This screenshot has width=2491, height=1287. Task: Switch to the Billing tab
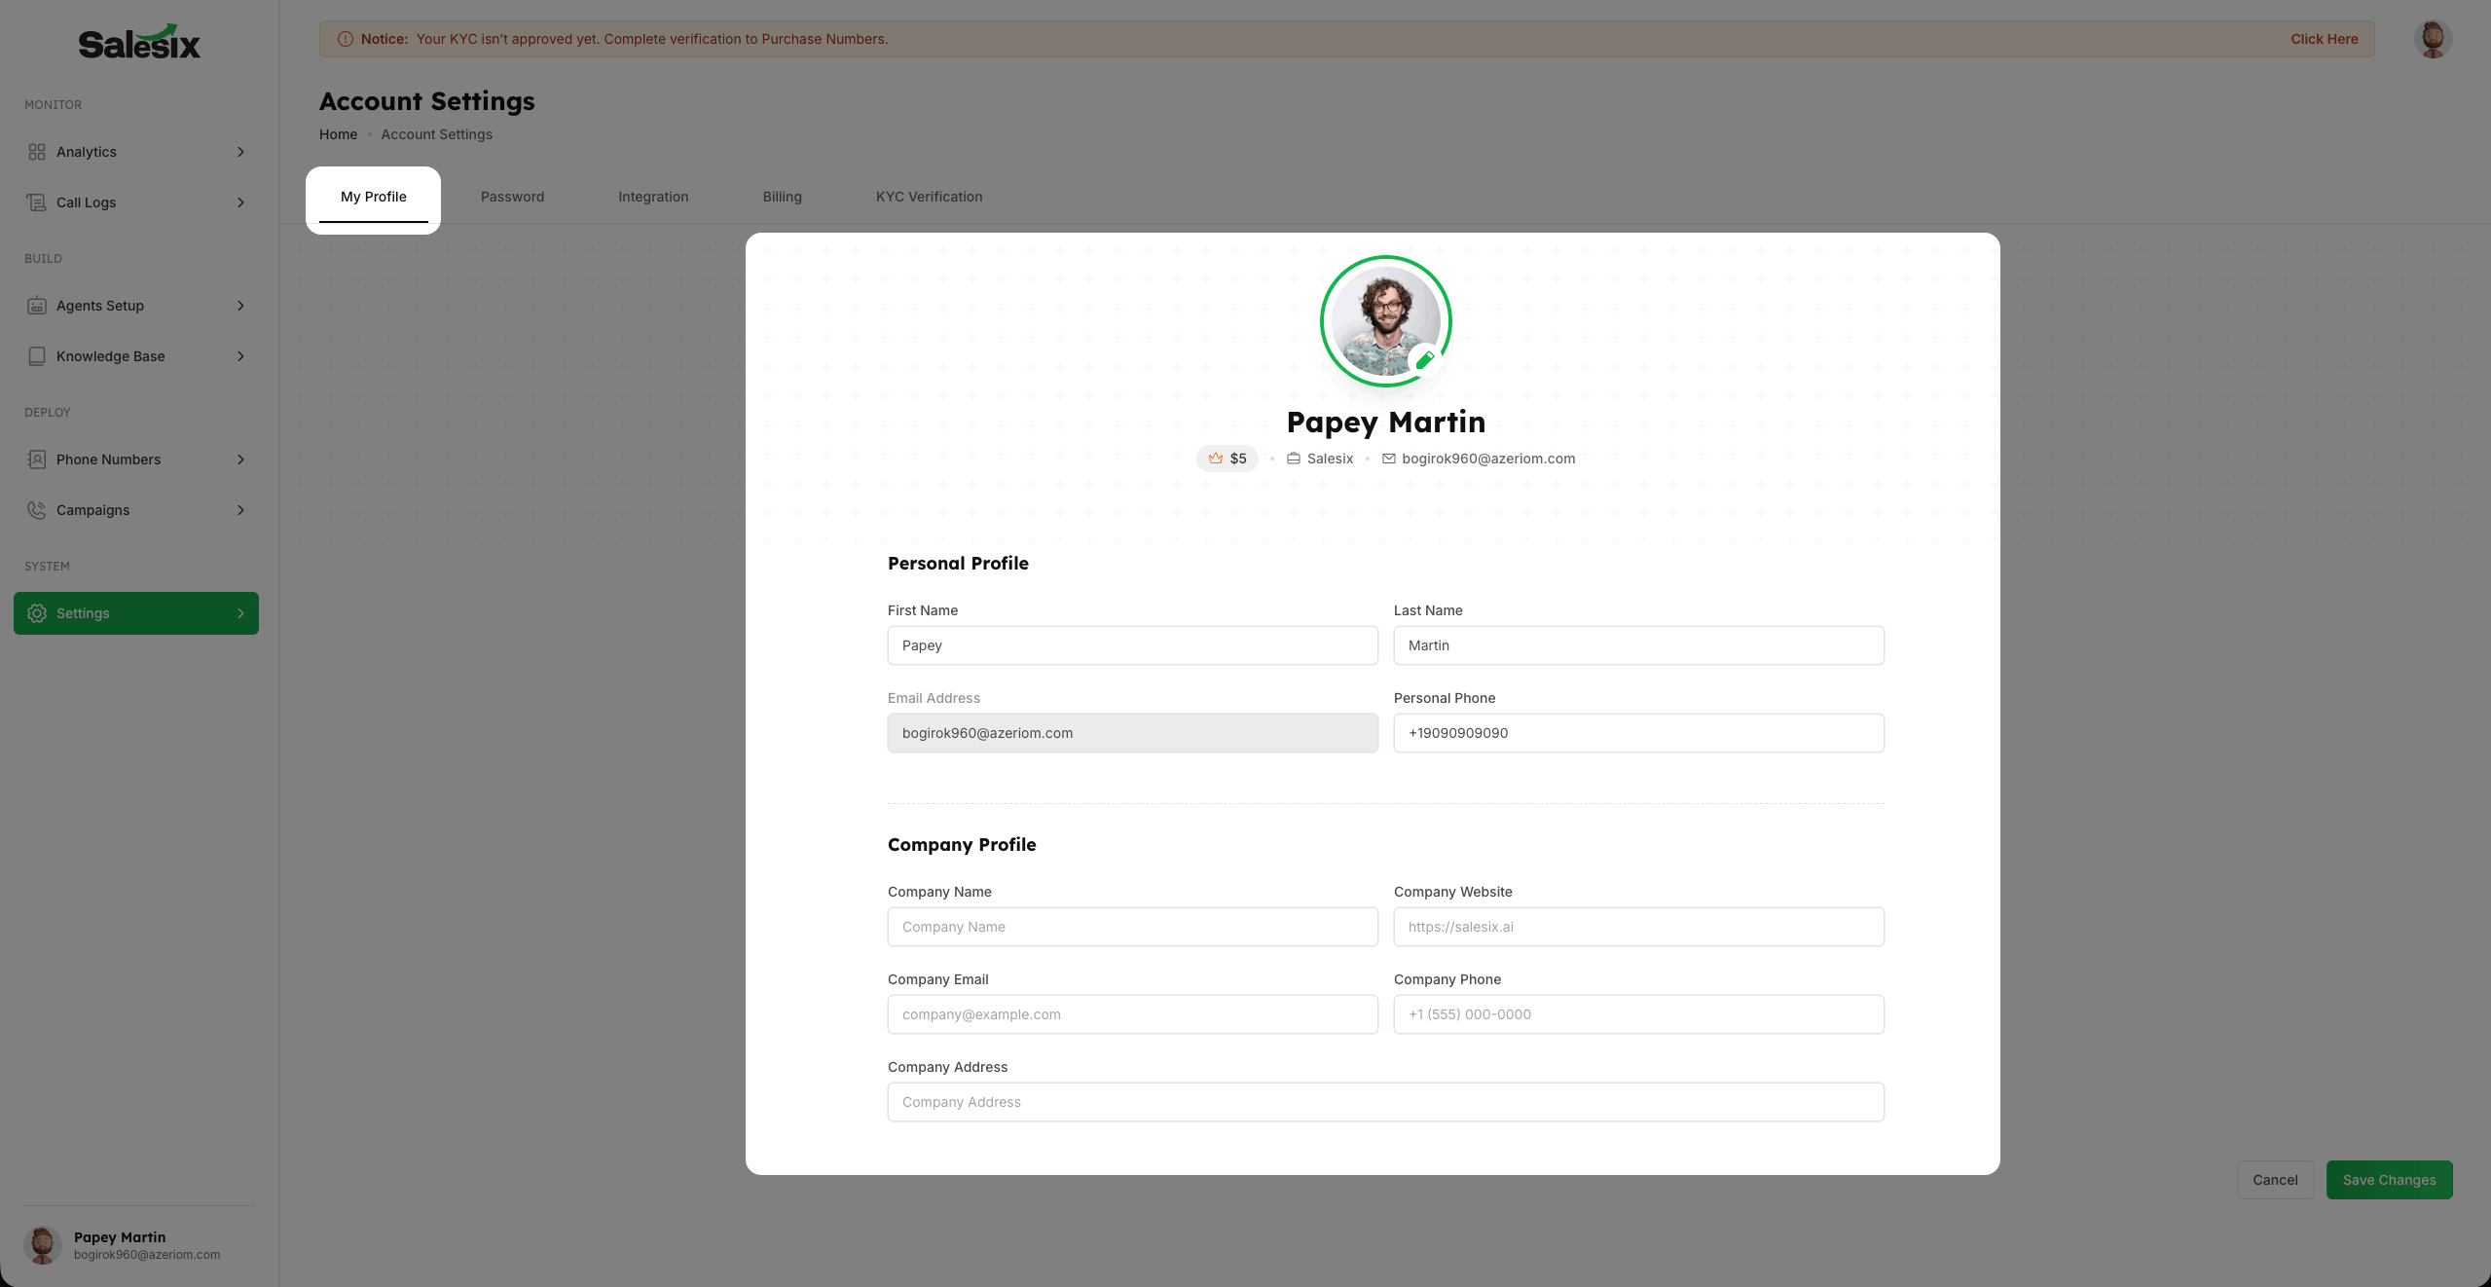point(782,197)
